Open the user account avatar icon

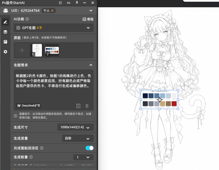coord(6,10)
